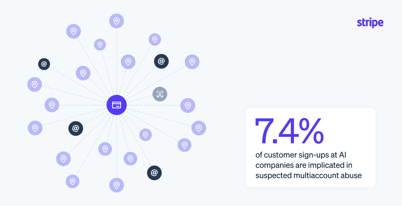The image size is (402, 206).
Task: Click the topmost location pin icon
Action: point(117,21)
